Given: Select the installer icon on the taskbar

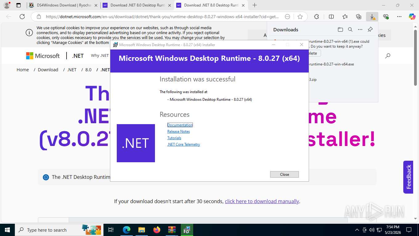Looking at the screenshot, I should click(187, 230).
